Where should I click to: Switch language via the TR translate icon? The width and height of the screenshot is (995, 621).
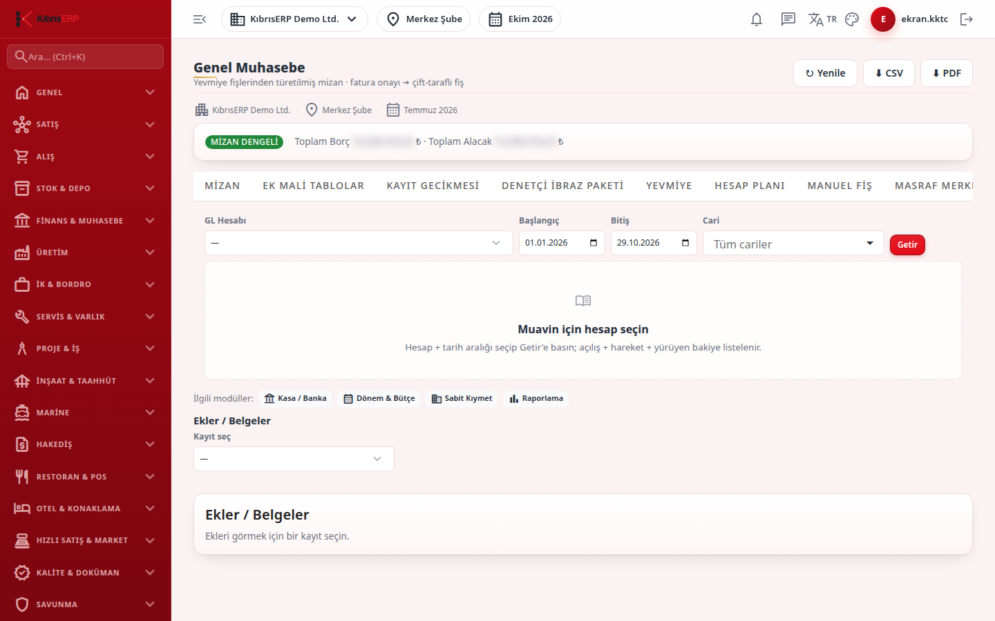[822, 19]
